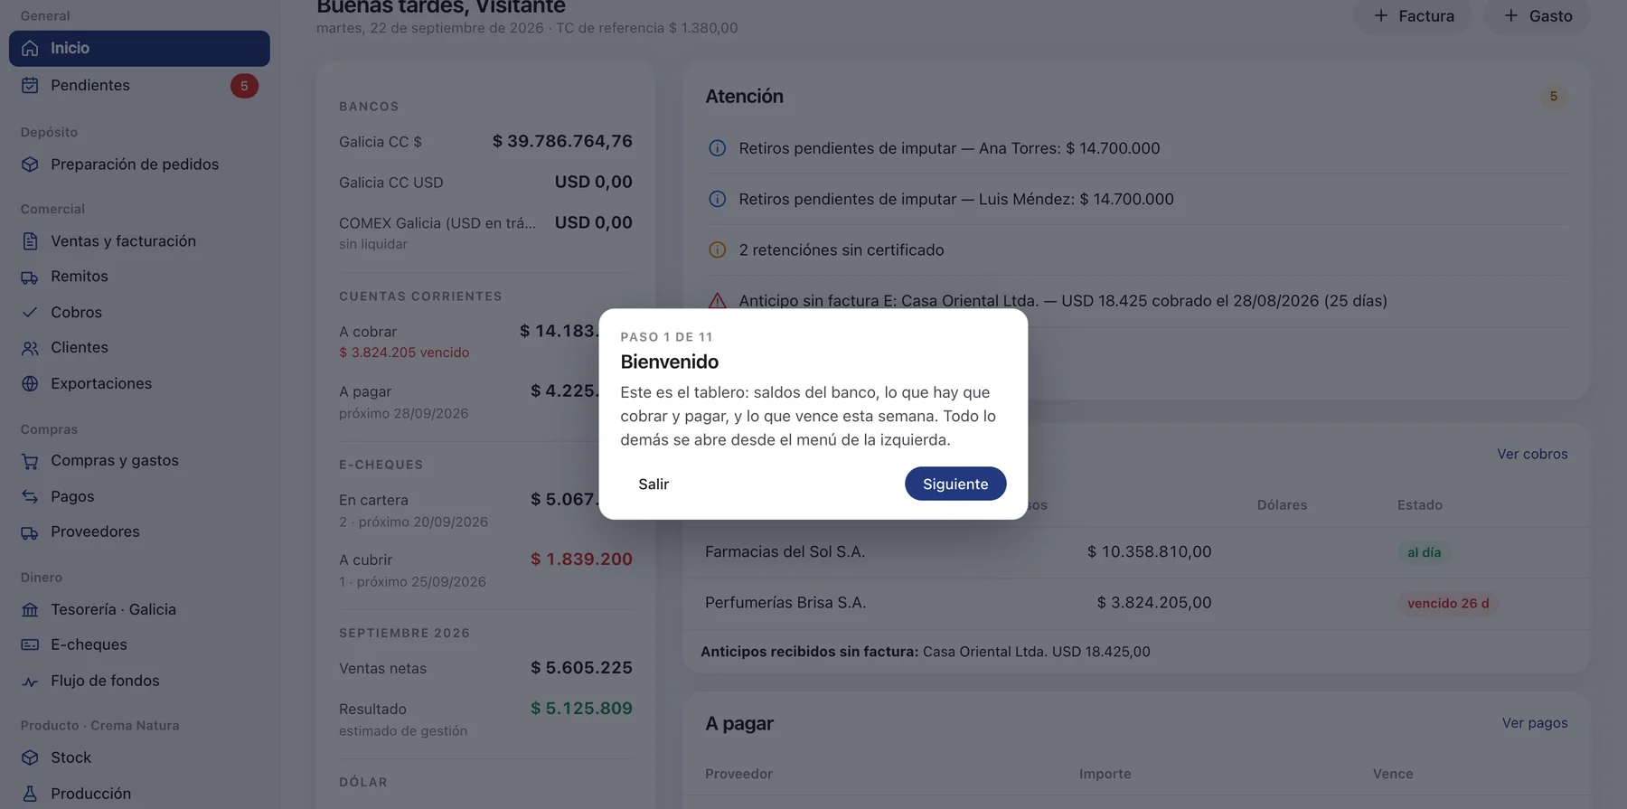Create a new Factura
The image size is (1627, 809).
[1414, 15]
